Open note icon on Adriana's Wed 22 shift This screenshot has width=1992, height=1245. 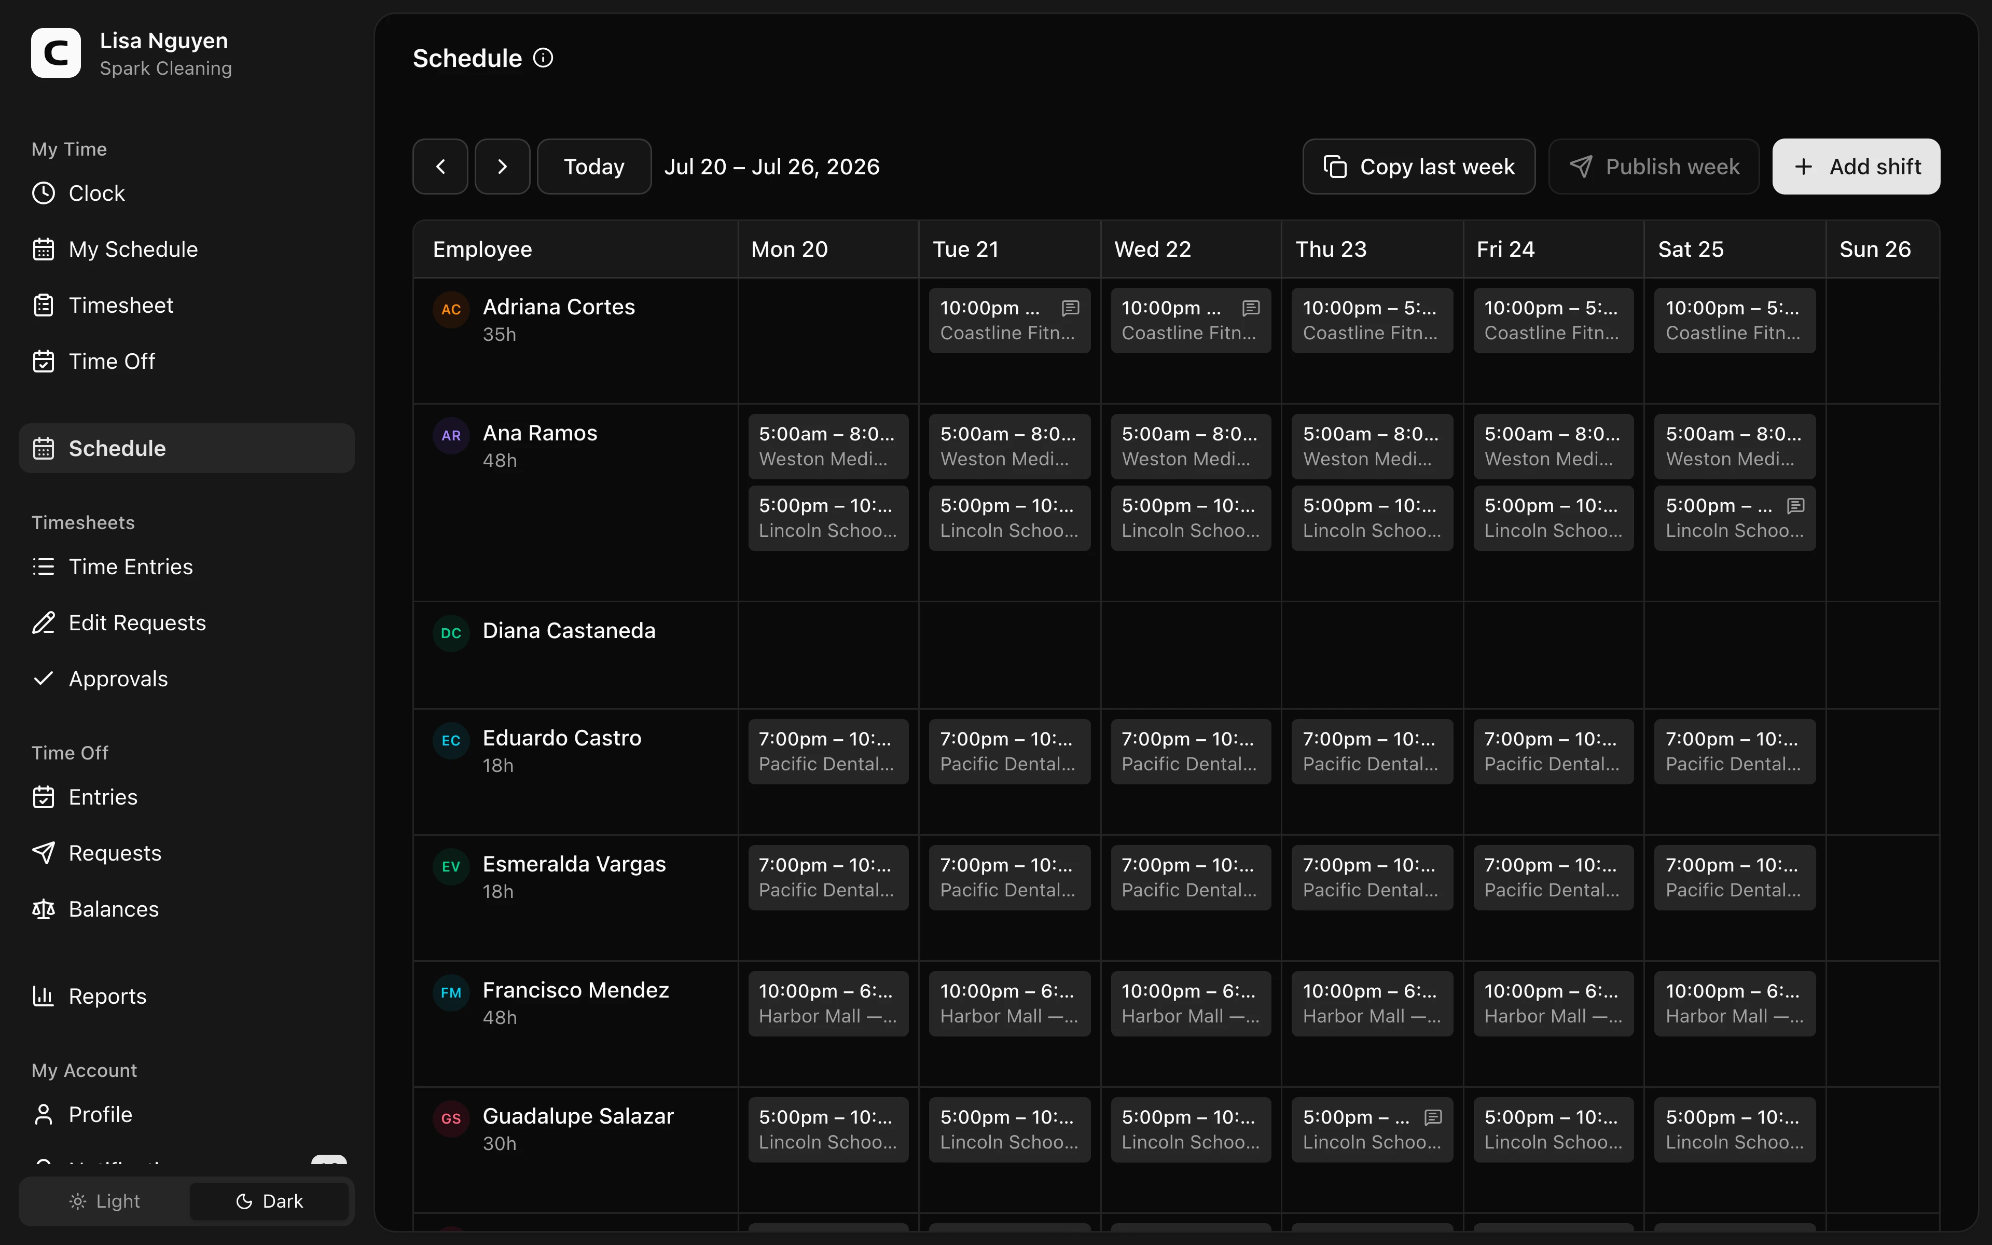click(x=1251, y=308)
